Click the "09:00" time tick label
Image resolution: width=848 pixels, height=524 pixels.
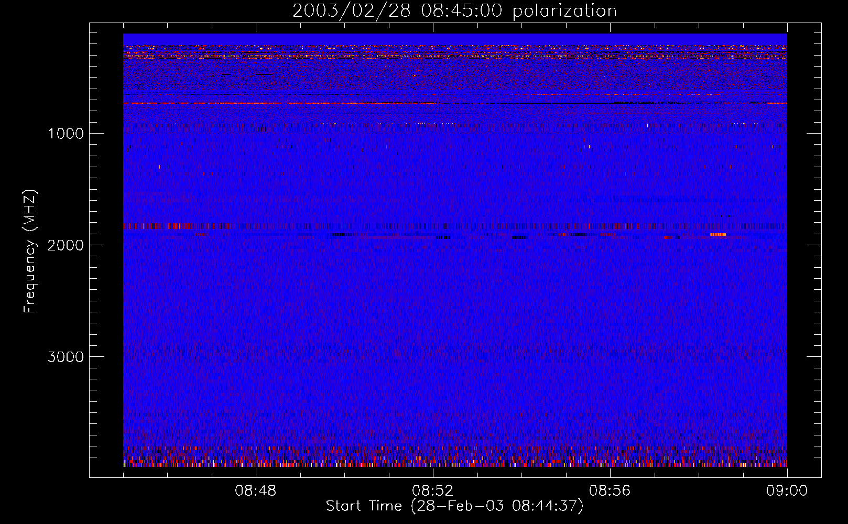tap(787, 491)
